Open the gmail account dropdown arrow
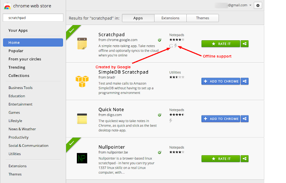Viewport: 286px width, 183px height. tap(250, 5)
